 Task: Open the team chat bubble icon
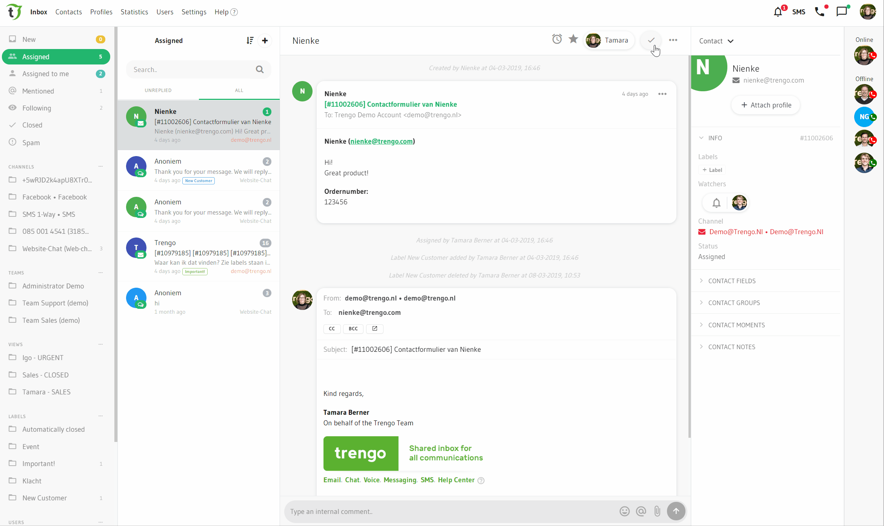pyautogui.click(x=842, y=12)
